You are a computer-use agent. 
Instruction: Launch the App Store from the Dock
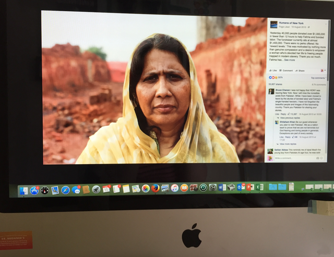coord(34,191)
